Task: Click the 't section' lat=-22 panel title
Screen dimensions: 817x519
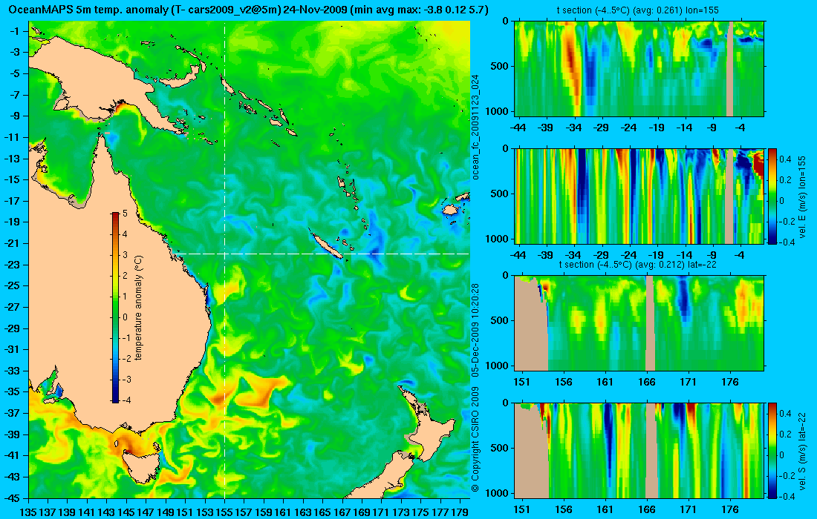Action: (639, 264)
